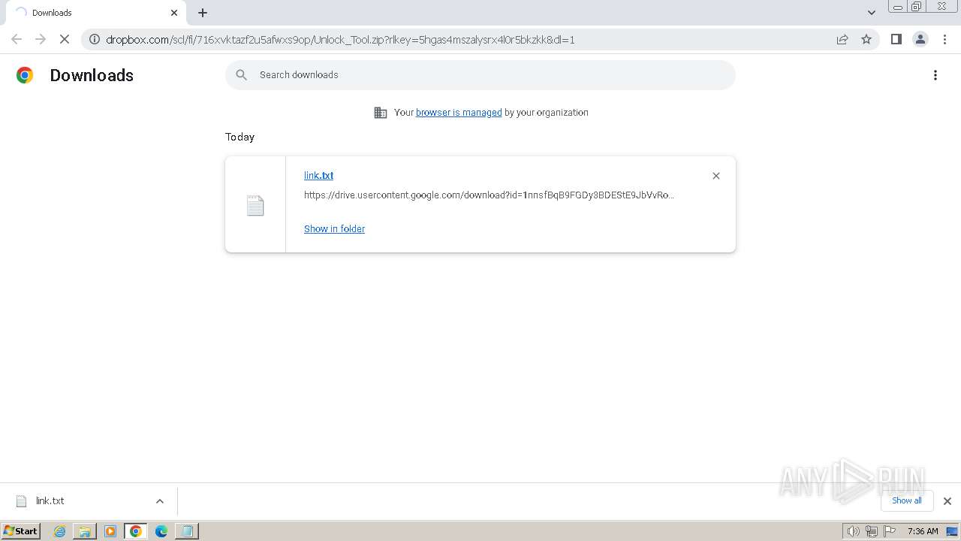Image resolution: width=961 pixels, height=541 pixels.
Task: Click the Chrome logo on Downloads page
Action: (x=25, y=75)
